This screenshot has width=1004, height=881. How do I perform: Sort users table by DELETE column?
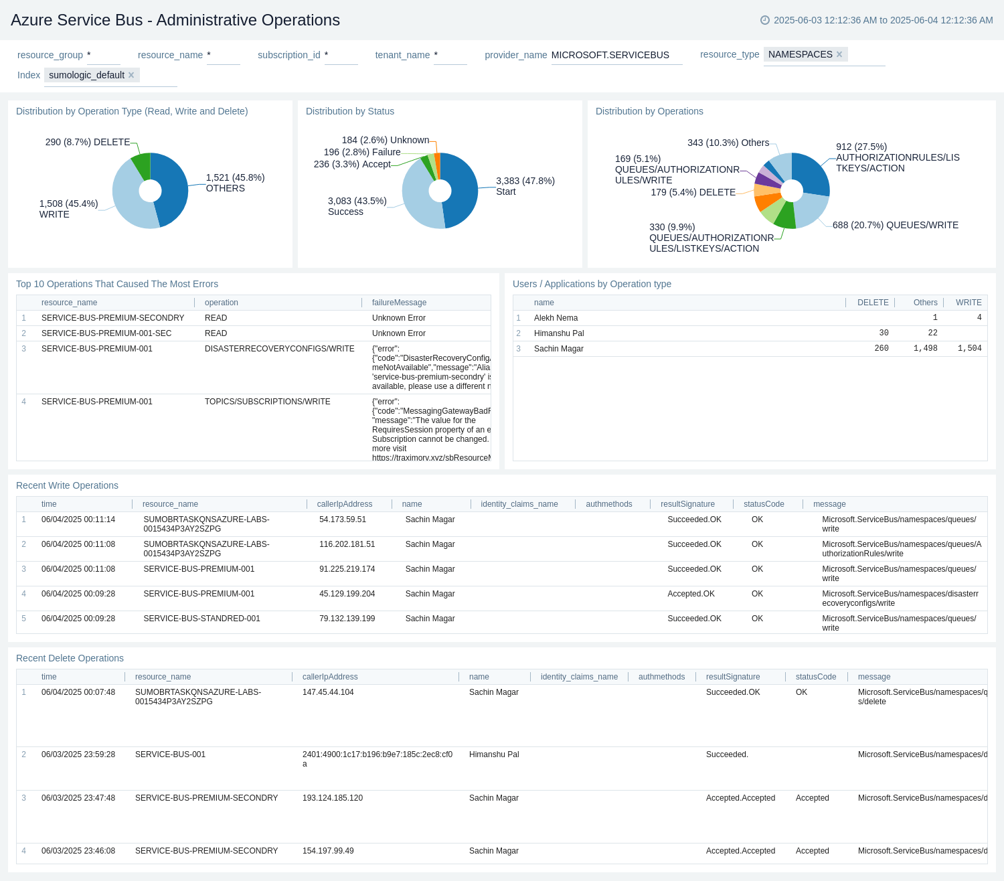873,303
